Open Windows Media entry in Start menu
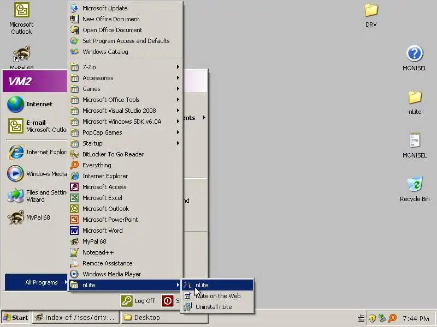 36,174
